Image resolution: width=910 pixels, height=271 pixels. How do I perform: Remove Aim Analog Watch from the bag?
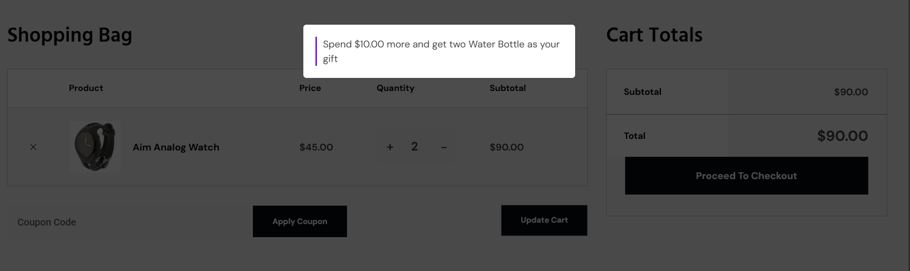coord(33,147)
